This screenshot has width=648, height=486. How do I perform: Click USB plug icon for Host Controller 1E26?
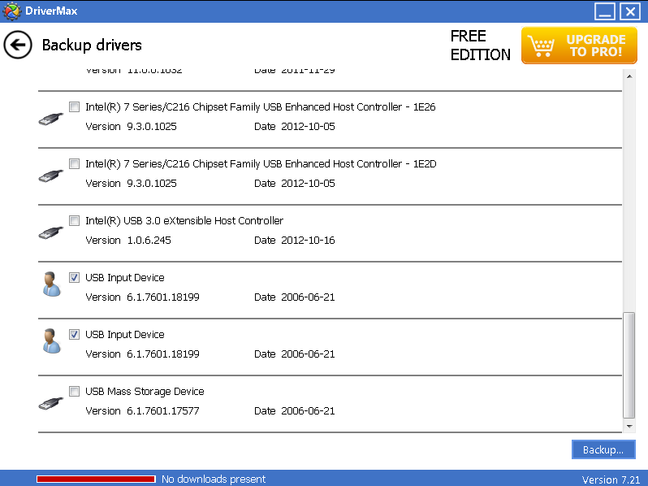coord(51,119)
